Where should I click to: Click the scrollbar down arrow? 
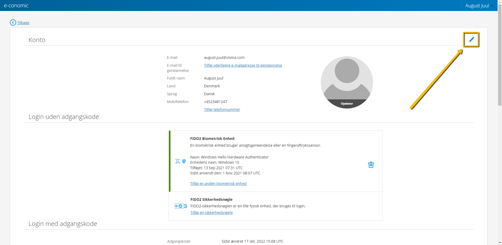[x=500, y=243]
